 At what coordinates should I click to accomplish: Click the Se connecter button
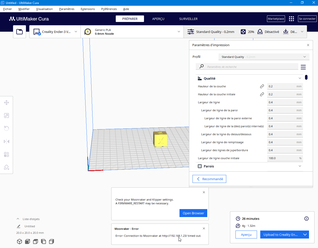tap(307, 19)
